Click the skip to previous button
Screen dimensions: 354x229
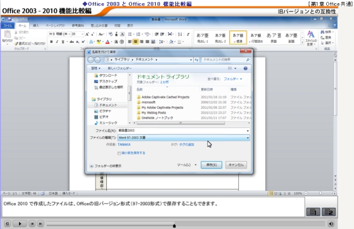coord(32,224)
